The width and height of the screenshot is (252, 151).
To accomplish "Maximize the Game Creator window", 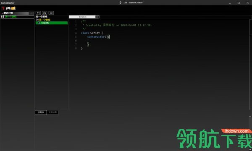I will coord(239,3).
